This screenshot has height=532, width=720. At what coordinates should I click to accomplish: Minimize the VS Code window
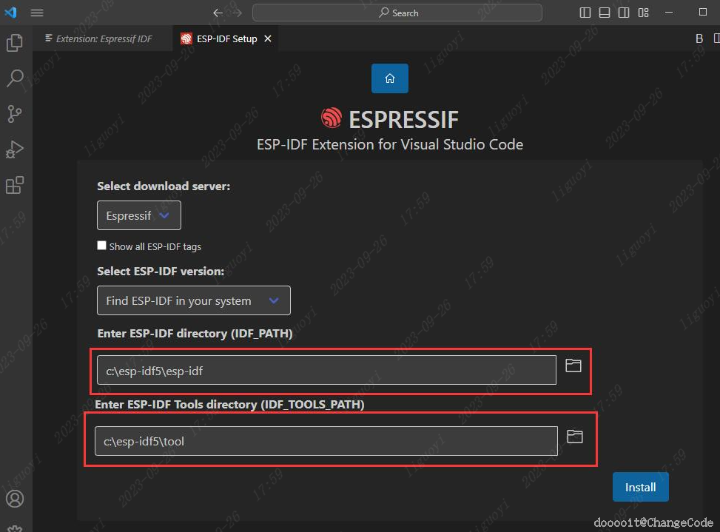pos(669,13)
